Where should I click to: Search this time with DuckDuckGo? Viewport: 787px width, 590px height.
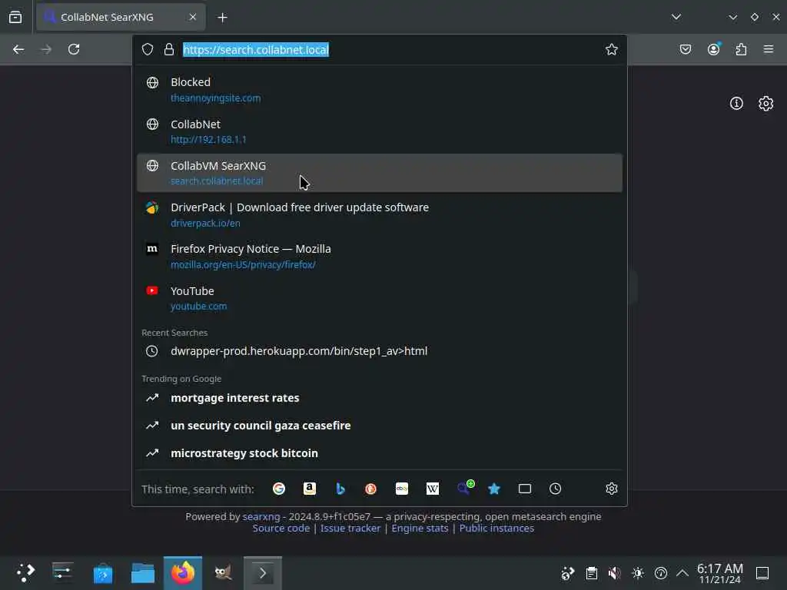[x=371, y=489]
